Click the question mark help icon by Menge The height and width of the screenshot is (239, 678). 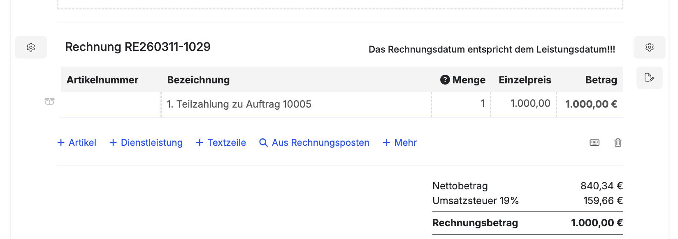pos(445,80)
